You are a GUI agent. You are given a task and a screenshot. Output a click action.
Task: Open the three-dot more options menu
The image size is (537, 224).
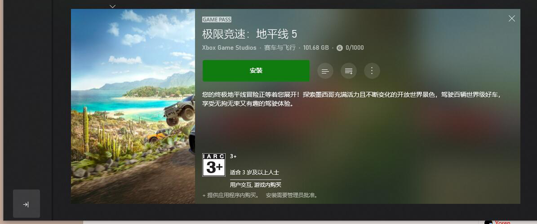click(x=372, y=71)
